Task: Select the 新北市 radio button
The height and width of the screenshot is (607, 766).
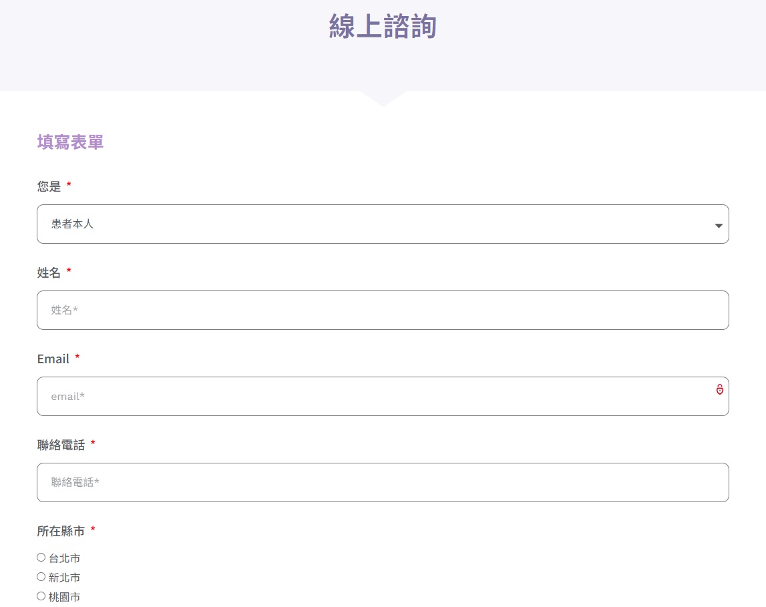Action: 41,576
